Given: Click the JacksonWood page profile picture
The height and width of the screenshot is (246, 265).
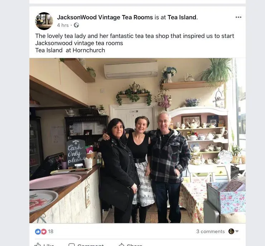Looking at the screenshot, I should click(x=44, y=21).
